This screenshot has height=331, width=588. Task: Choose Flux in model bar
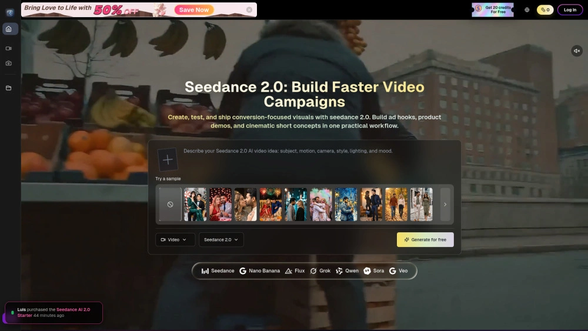pyautogui.click(x=295, y=270)
